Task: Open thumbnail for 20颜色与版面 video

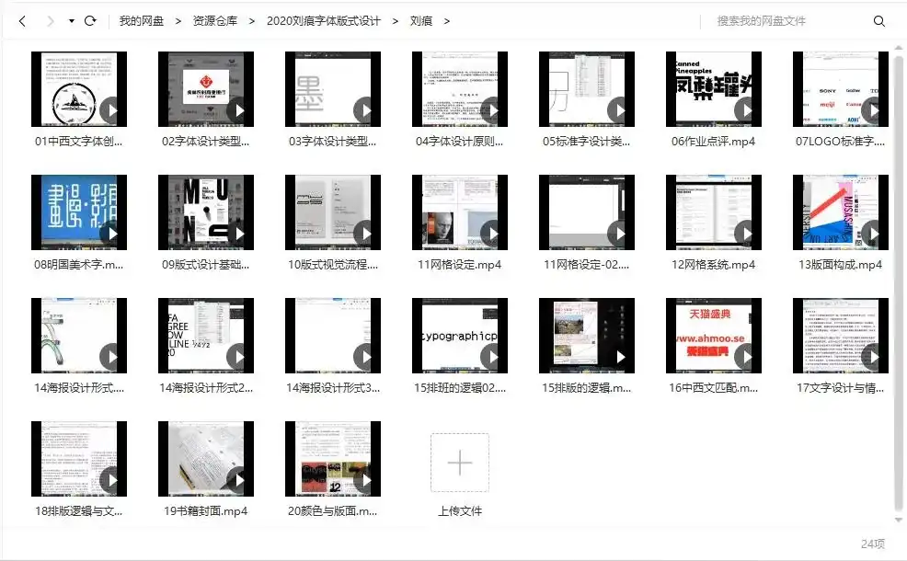Action: pos(333,460)
